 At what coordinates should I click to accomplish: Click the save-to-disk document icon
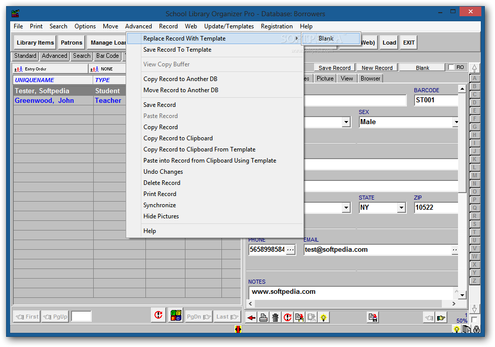pyautogui.click(x=373, y=318)
